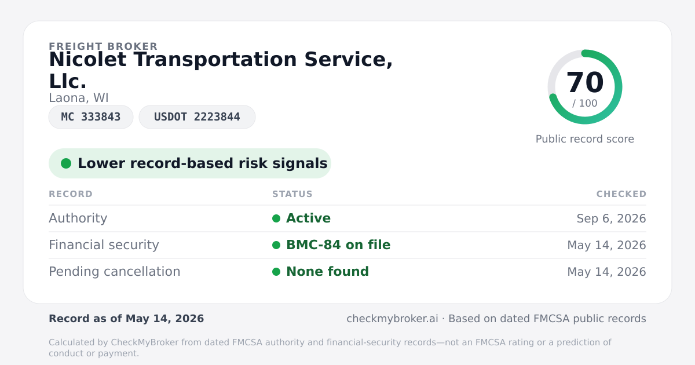Click the STATUS column header
This screenshot has width=695, height=365.
292,194
